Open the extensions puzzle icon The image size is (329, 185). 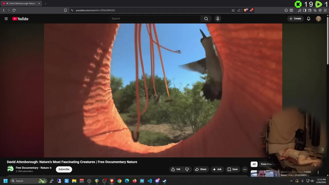pos(286,10)
